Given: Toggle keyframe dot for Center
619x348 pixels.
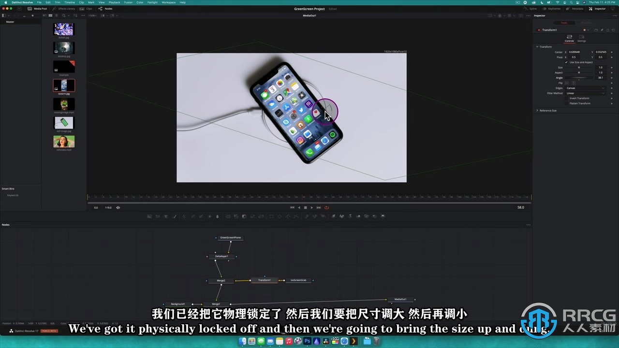Looking at the screenshot, I should coord(612,52).
